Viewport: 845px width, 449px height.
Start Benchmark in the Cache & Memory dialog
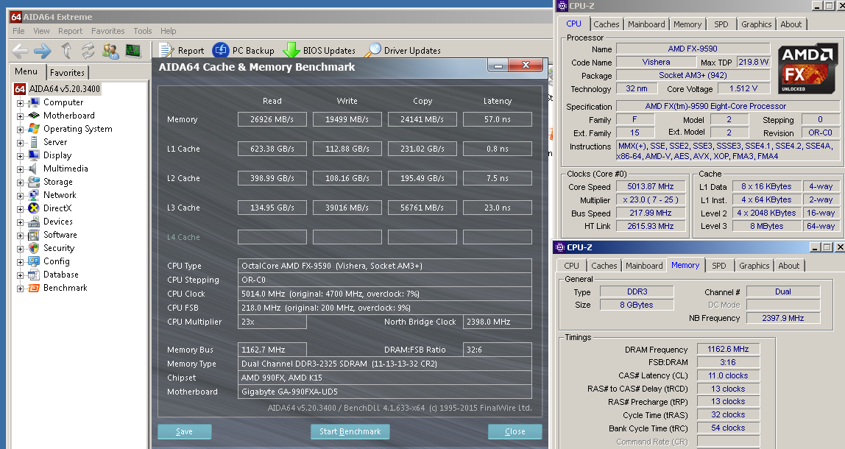[350, 432]
